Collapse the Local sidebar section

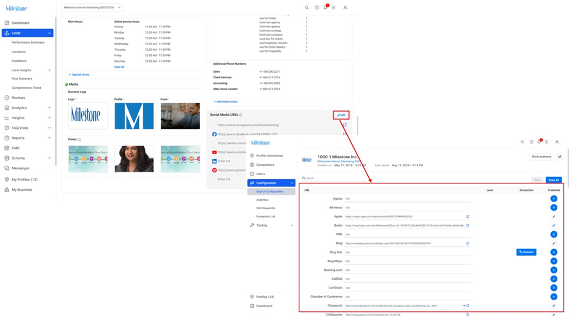[50, 33]
